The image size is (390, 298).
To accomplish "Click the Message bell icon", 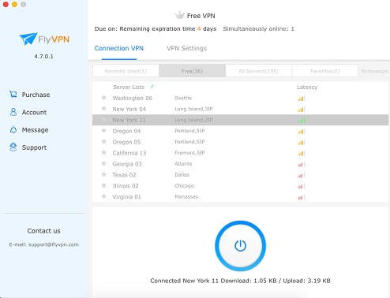I will click(13, 129).
